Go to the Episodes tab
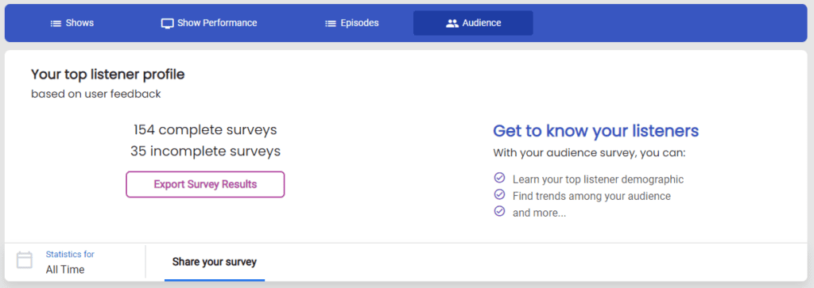 [x=351, y=23]
